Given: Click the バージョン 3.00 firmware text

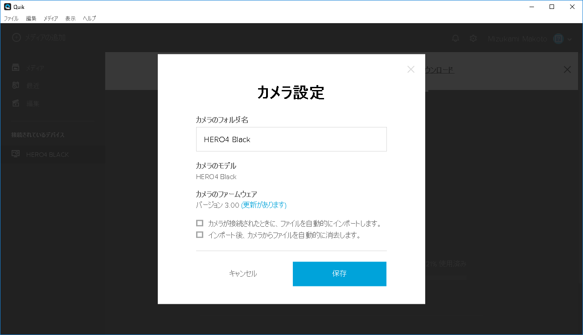Looking at the screenshot, I should [x=218, y=205].
